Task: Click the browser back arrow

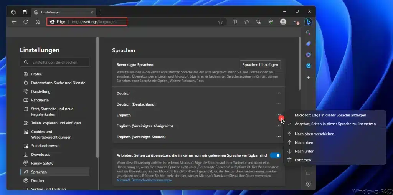Action: [14, 22]
